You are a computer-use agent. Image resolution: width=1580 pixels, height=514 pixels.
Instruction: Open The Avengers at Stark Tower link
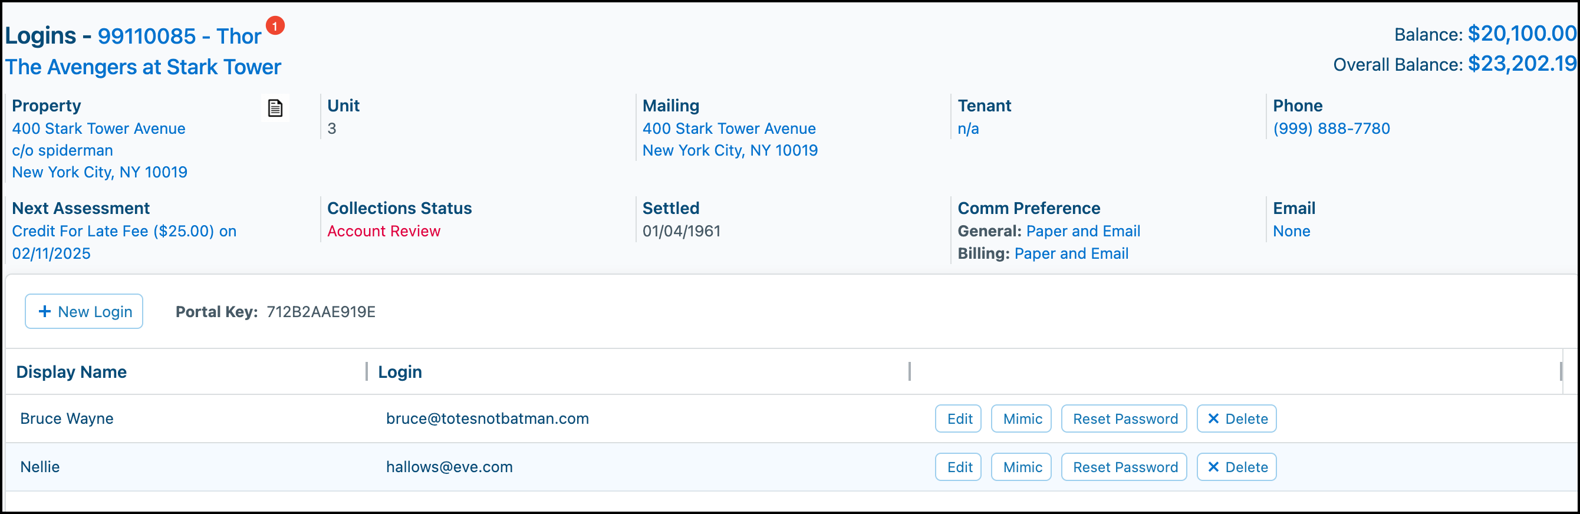[x=143, y=67]
